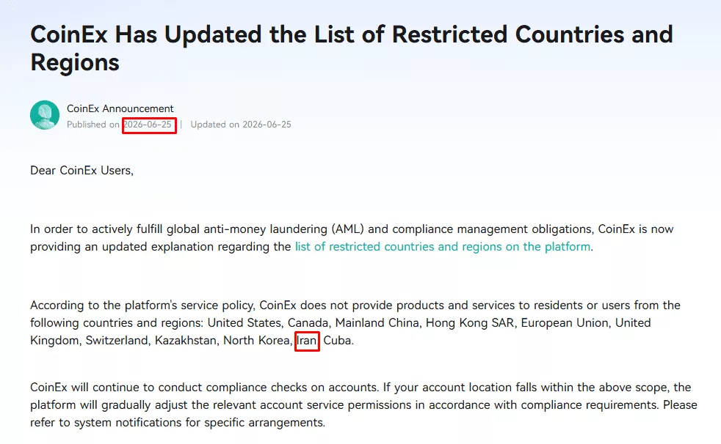
Task: Open the CoinEx Announcement author name
Action: click(120, 108)
